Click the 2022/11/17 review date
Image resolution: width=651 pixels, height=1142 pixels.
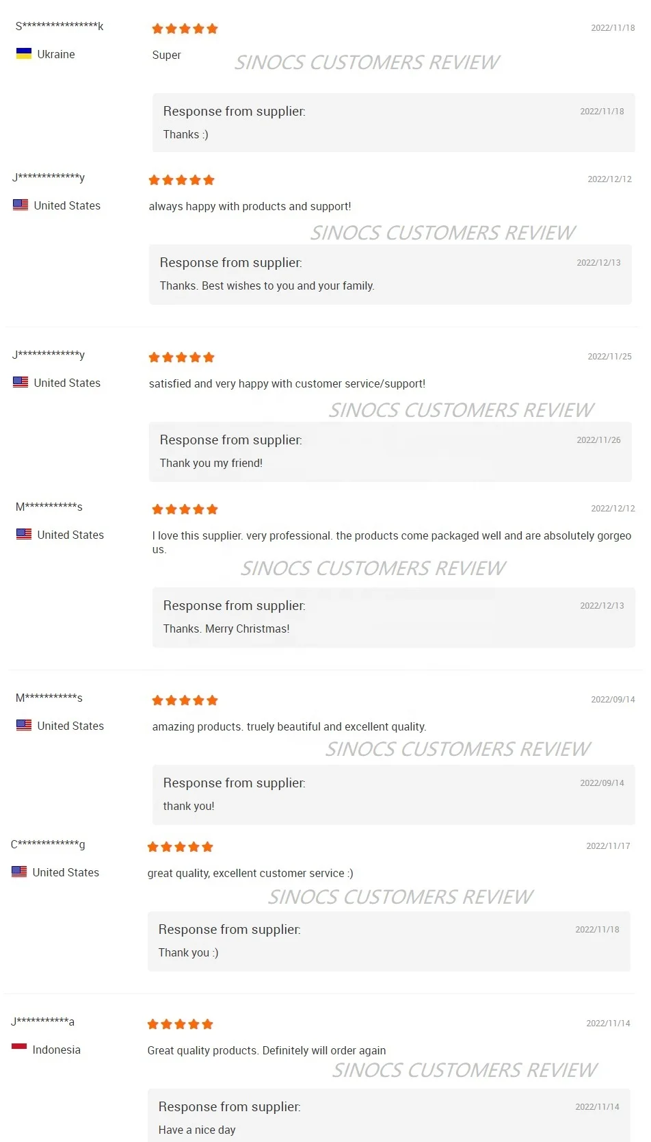(608, 846)
